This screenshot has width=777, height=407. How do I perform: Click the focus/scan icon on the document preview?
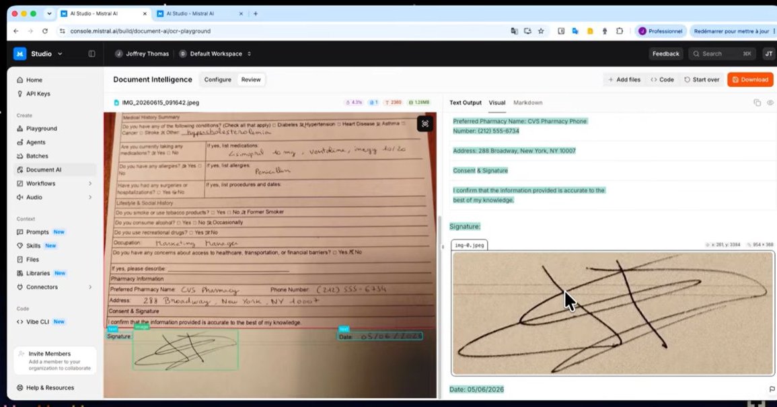coord(425,124)
